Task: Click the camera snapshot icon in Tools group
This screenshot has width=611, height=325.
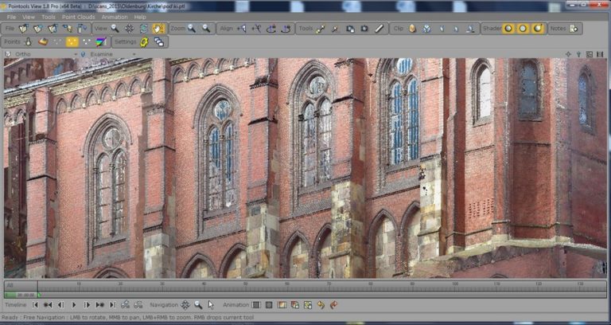Action: click(364, 29)
